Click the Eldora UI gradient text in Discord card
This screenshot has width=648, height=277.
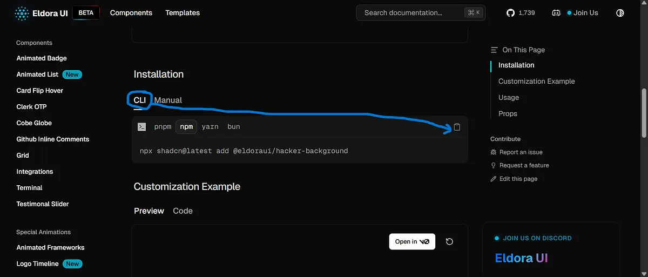pyautogui.click(x=521, y=259)
